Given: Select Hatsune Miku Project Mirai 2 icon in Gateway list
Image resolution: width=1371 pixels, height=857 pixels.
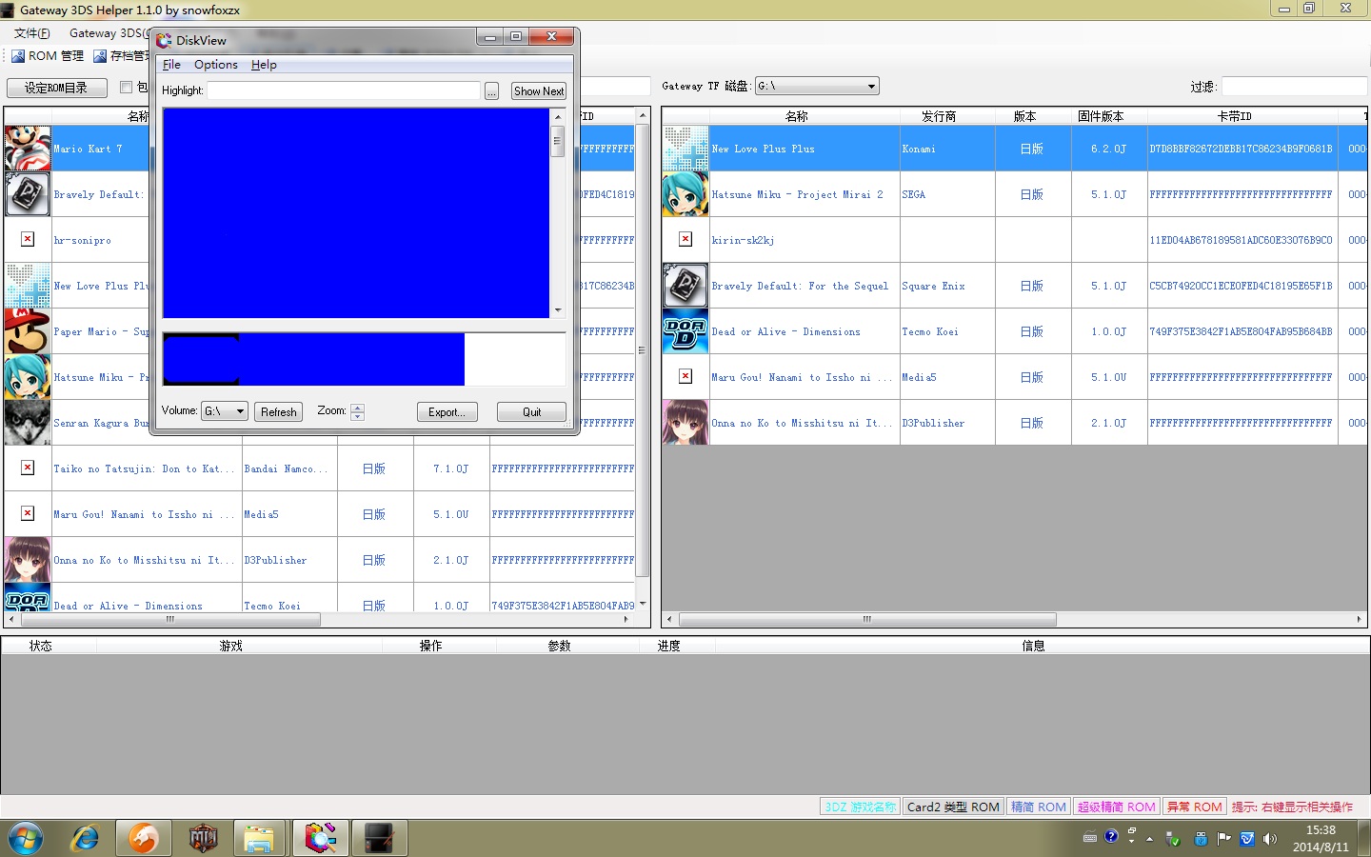Looking at the screenshot, I should click(x=685, y=194).
